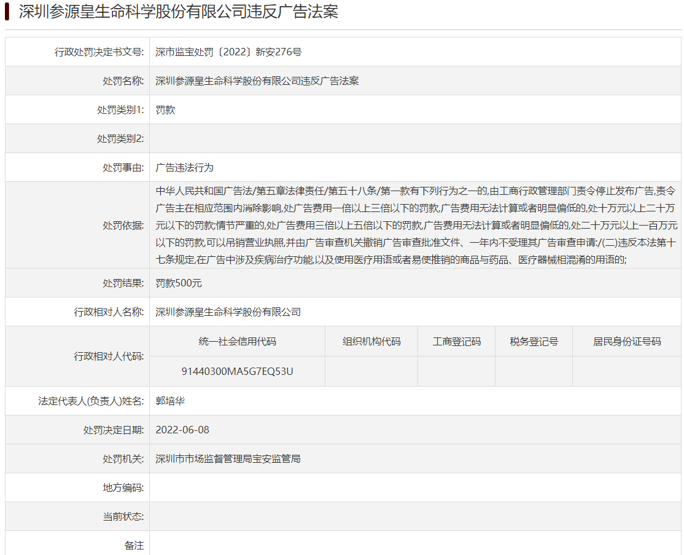Viewport: 684px width, 555px height.
Task: Select the 罚款500元 result value
Action: [x=179, y=283]
